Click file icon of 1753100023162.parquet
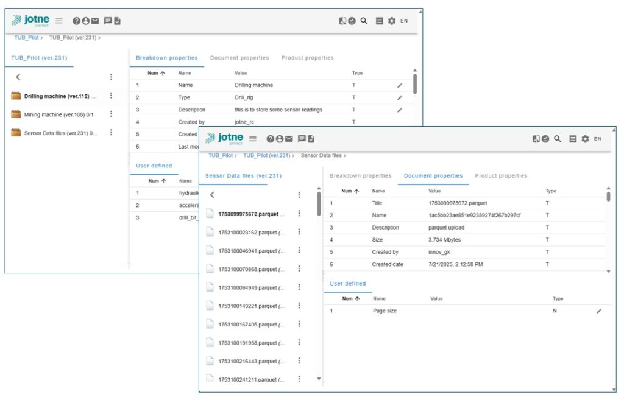 210,232
